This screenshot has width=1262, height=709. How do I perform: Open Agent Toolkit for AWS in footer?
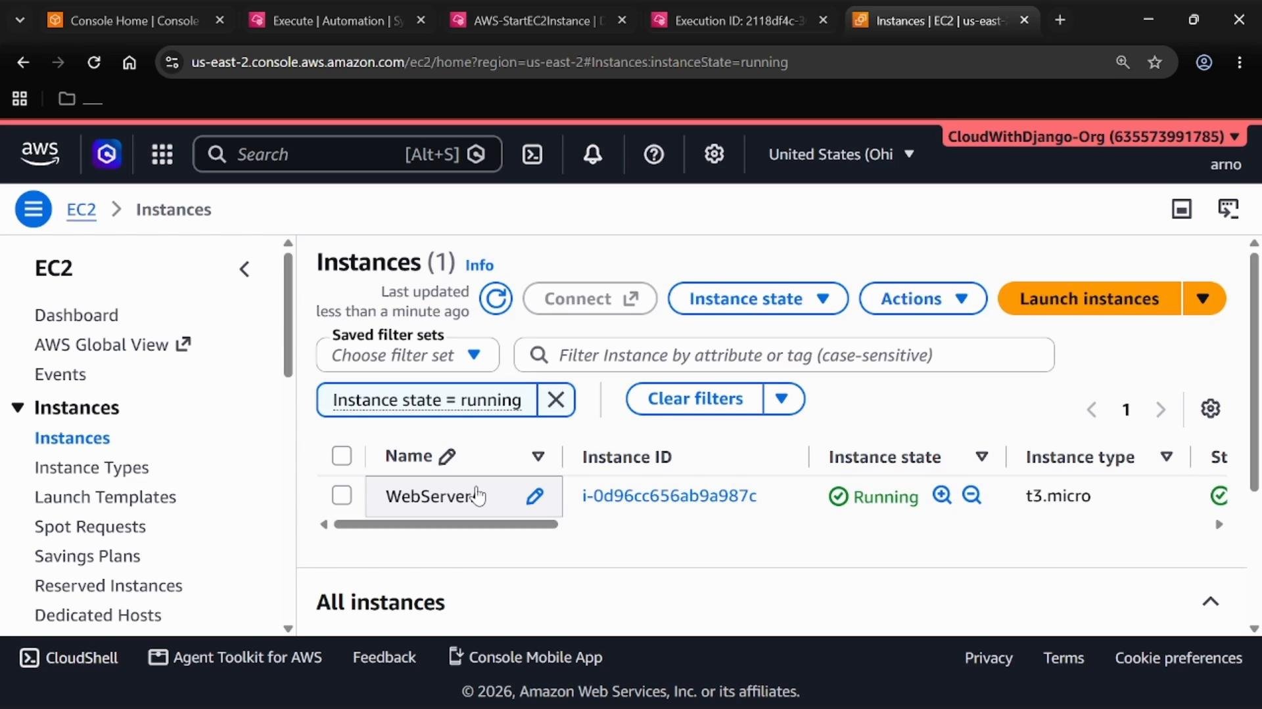point(235,658)
